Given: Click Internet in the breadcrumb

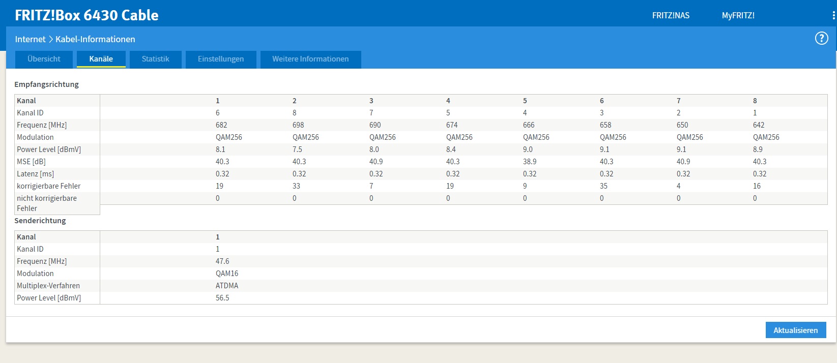Looking at the screenshot, I should (30, 39).
